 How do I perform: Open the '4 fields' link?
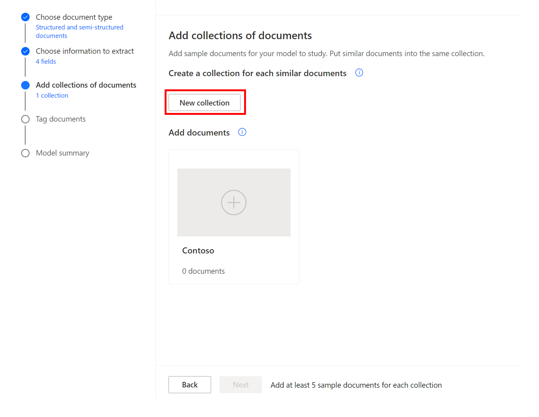tap(46, 61)
